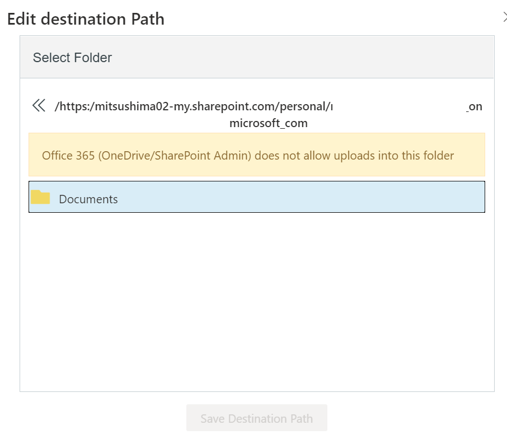Viewport: 507px width, 439px height.
Task: Select the Documents folder row
Action: [x=256, y=197]
